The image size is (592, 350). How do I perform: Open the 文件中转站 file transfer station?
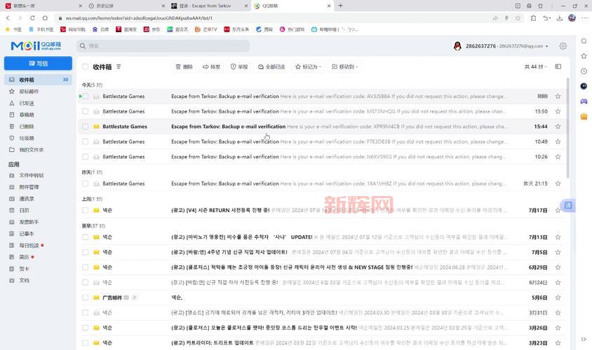tap(31, 175)
